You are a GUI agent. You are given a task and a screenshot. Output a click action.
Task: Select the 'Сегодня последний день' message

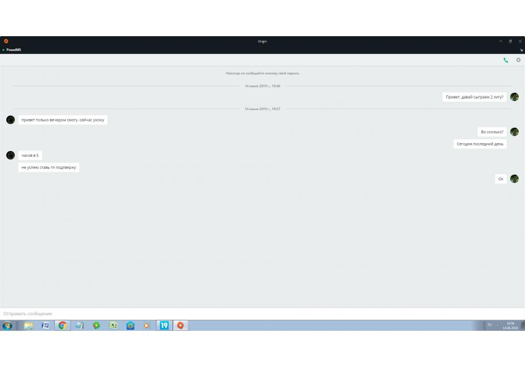pyautogui.click(x=480, y=144)
